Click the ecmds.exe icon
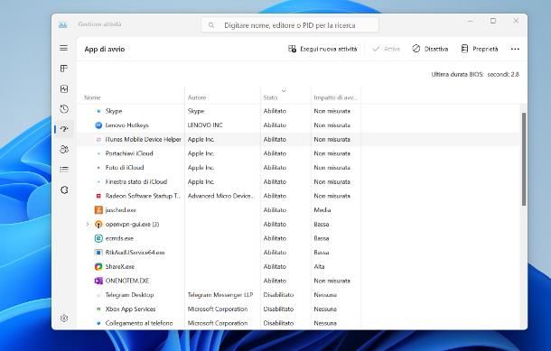This screenshot has width=551, height=351. click(x=98, y=238)
